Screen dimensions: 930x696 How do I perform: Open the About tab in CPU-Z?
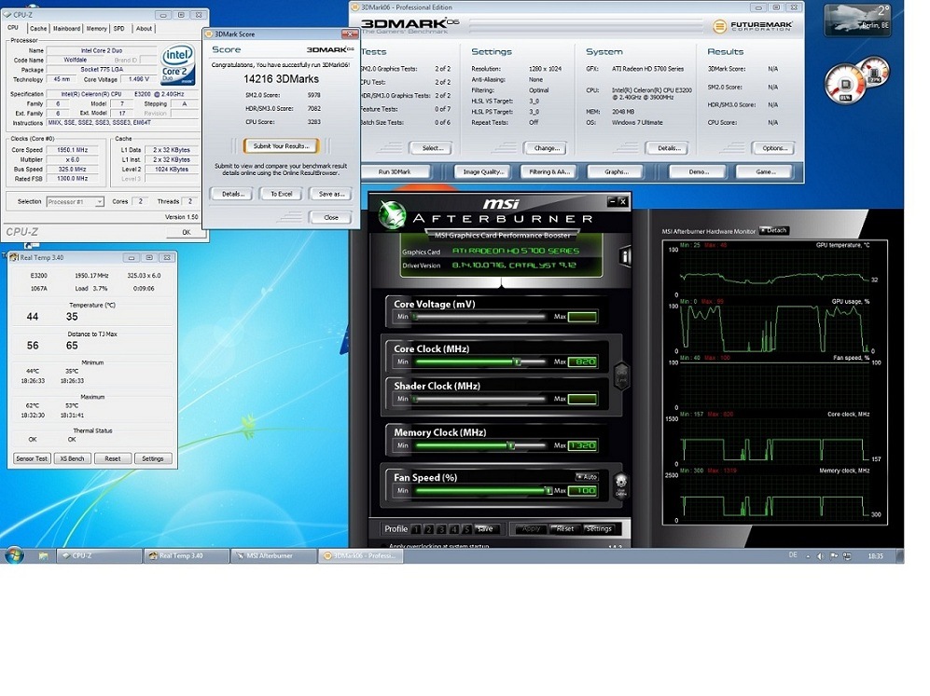(x=144, y=29)
